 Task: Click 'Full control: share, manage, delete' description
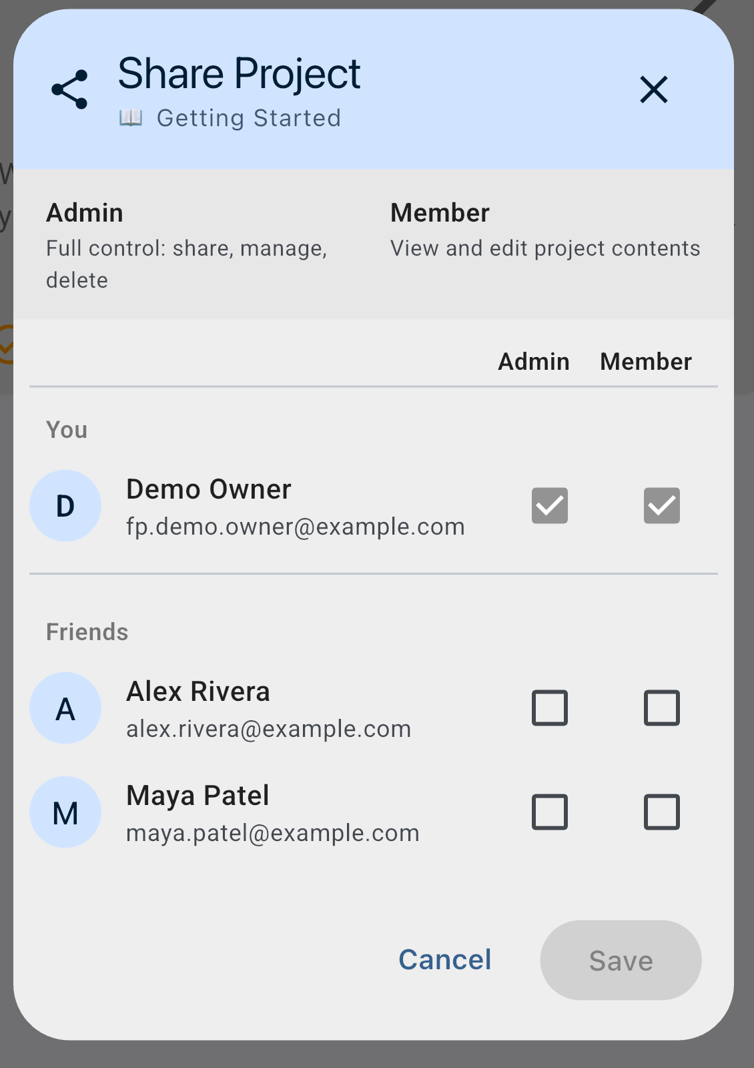coord(187,264)
